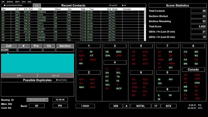The width and height of the screenshot is (208, 117).
Task: Click the Find button in Recent Contacts
Action: pyautogui.click(x=37, y=6)
